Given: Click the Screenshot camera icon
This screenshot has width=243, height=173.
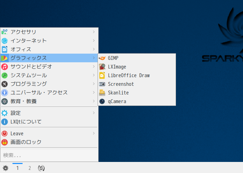Looking at the screenshot, I should click(x=102, y=84).
